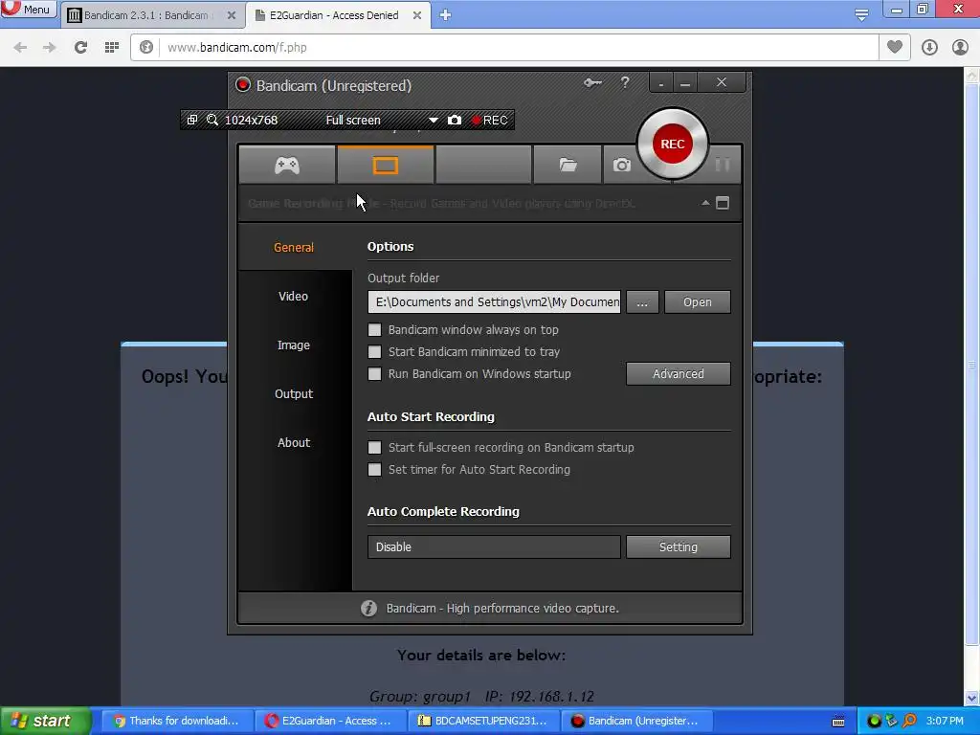
Task: Select the Screen Recording Mode rectangle icon
Action: pyautogui.click(x=386, y=165)
